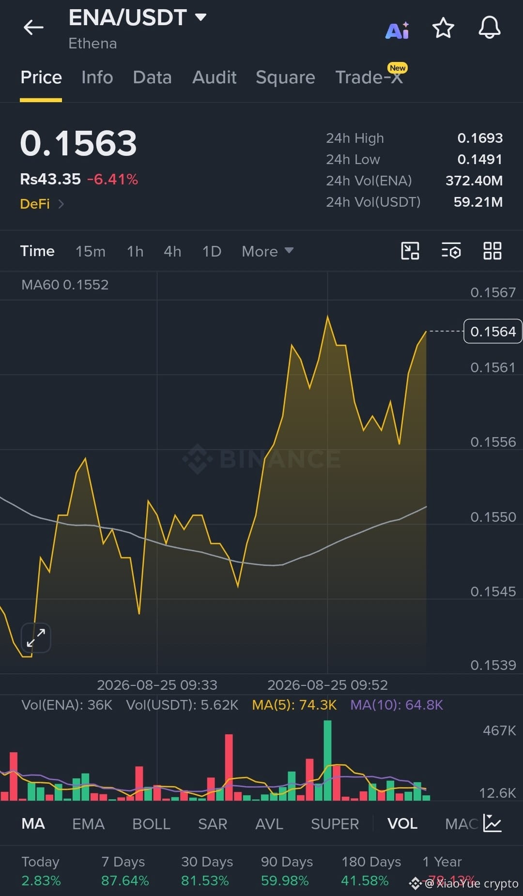Go back with the arrow icon
The height and width of the screenshot is (896, 523).
coord(33,28)
